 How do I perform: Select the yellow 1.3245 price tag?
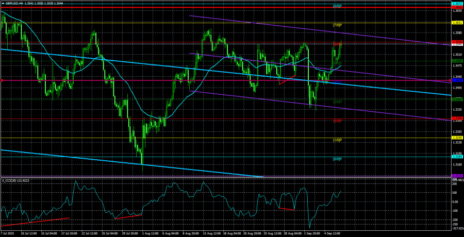(457, 138)
